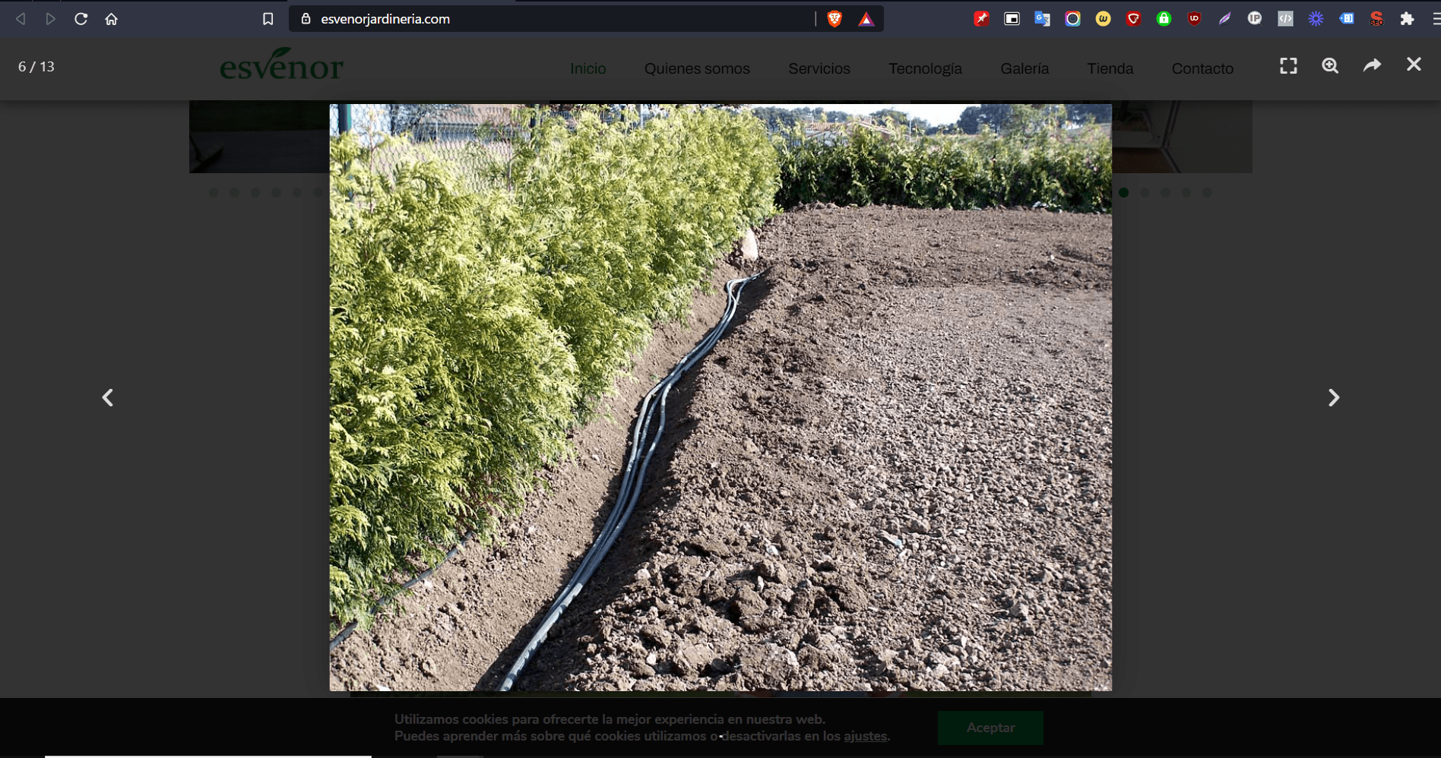Close the lightbox with the X
The height and width of the screenshot is (758, 1441).
tap(1414, 65)
